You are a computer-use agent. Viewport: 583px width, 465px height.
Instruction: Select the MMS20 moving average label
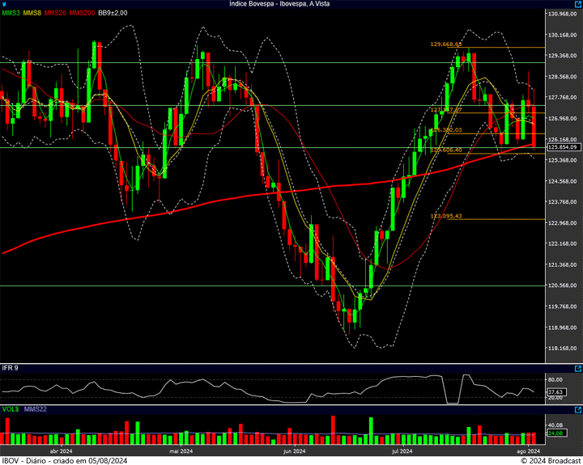click(55, 13)
